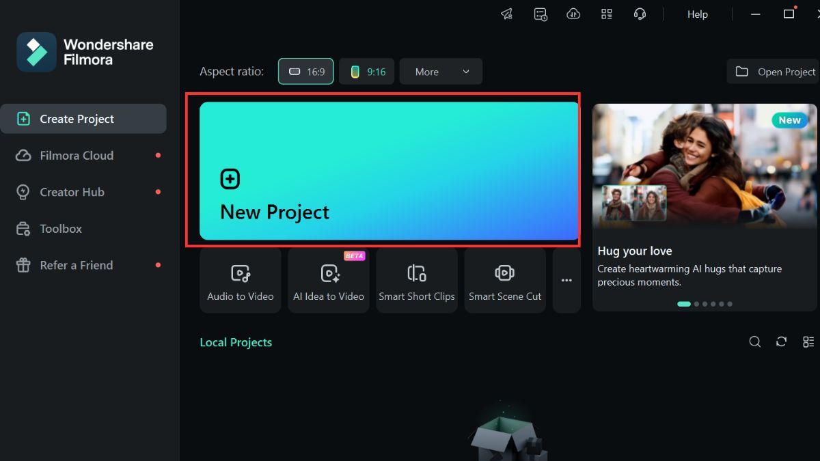
Task: Go to the last banner carousel dot
Action: (x=730, y=304)
